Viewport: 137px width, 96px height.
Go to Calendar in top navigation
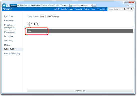click(64, 9)
